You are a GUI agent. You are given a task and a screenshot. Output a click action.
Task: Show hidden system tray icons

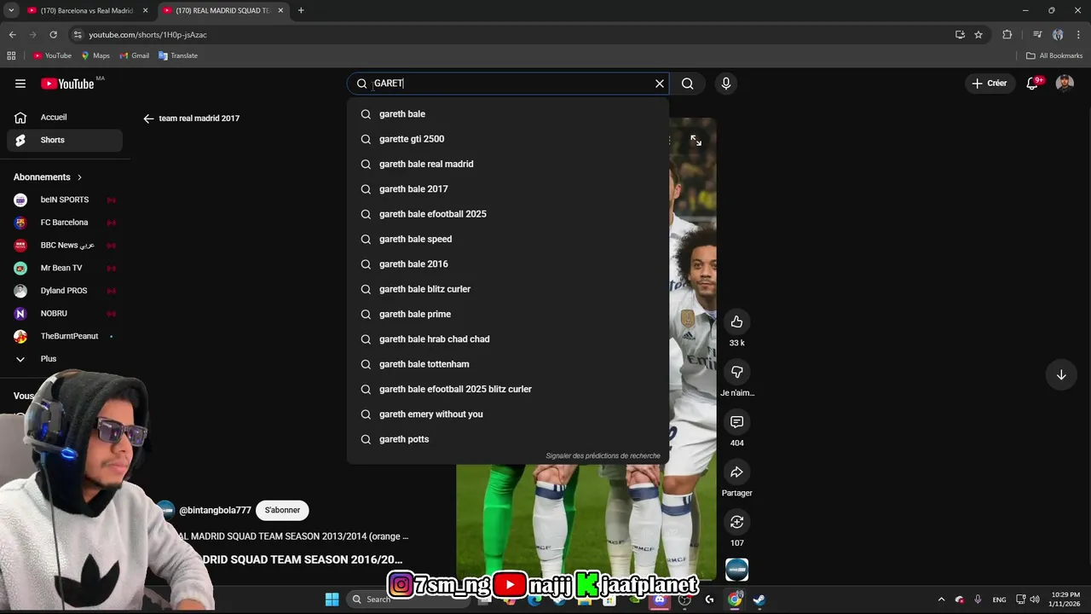(941, 600)
